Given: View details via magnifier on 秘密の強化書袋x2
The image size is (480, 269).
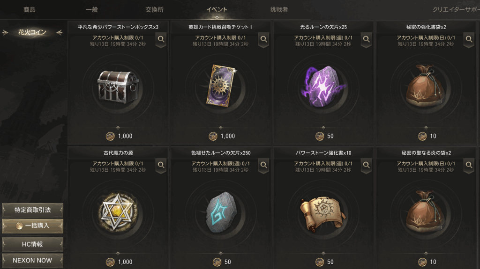Looking at the screenshot, I should click(469, 40).
